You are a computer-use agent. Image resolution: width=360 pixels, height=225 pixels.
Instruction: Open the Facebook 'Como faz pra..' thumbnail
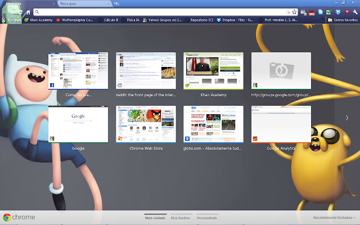point(78,71)
